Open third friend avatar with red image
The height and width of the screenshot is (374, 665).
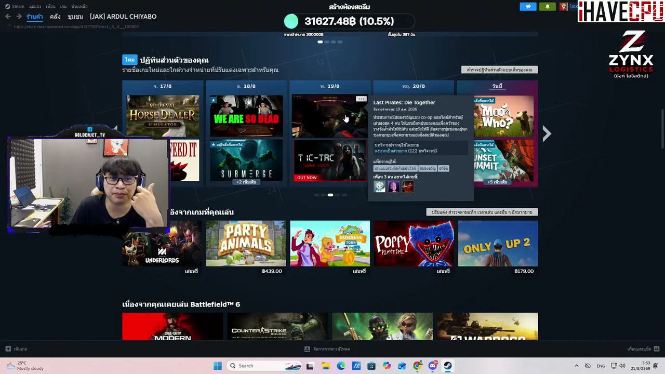(408, 187)
